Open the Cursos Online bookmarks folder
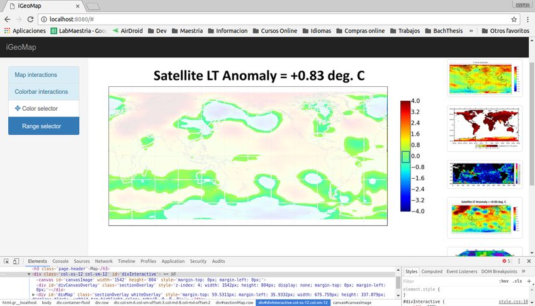The height and width of the screenshot is (306, 535). (275, 31)
